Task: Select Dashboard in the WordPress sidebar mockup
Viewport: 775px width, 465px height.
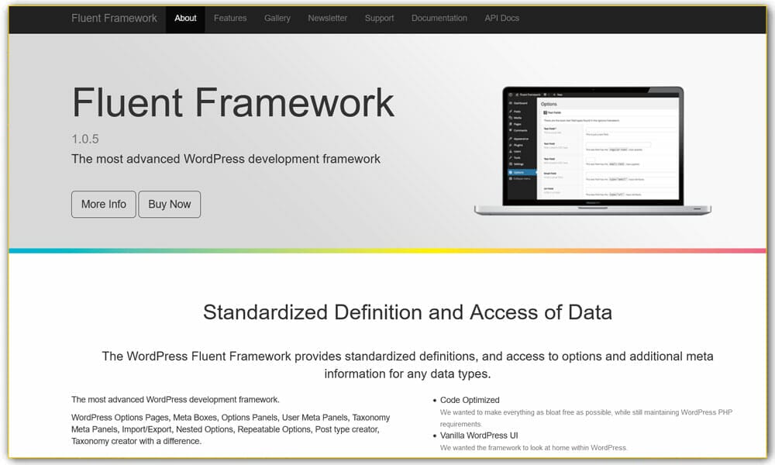Action: pyautogui.click(x=517, y=103)
